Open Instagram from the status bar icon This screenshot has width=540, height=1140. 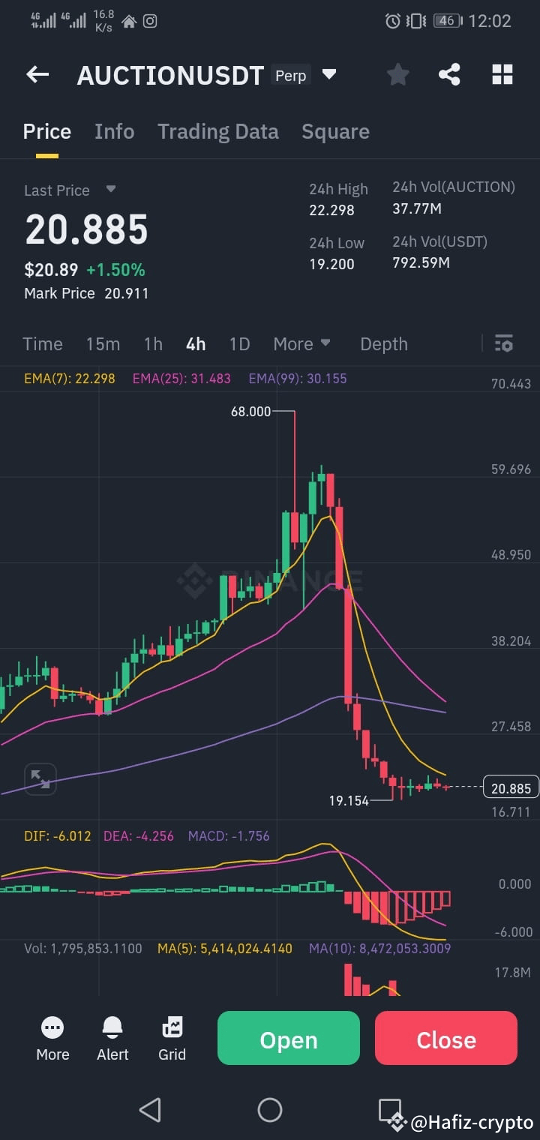click(150, 21)
